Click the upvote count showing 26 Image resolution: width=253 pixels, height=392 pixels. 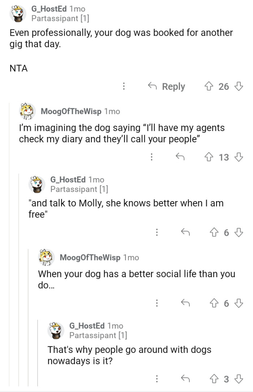tap(224, 86)
